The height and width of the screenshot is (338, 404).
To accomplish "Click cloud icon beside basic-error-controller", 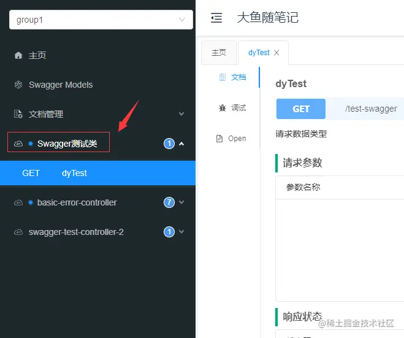I will (x=18, y=202).
